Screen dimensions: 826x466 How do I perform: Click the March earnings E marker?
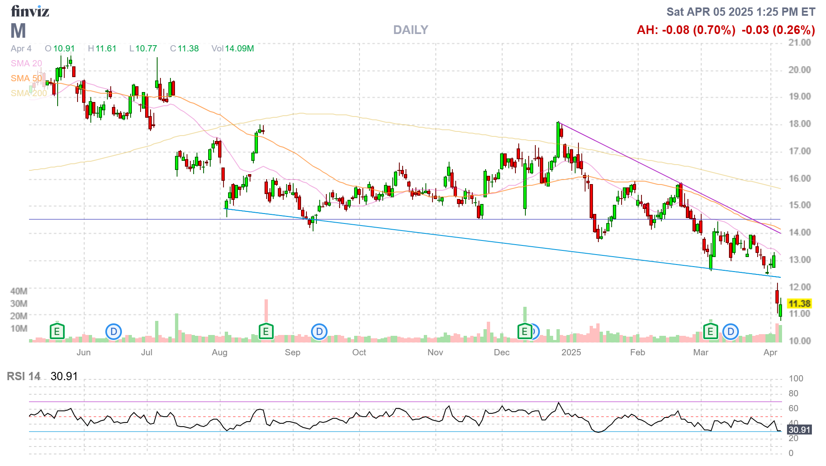pos(710,331)
